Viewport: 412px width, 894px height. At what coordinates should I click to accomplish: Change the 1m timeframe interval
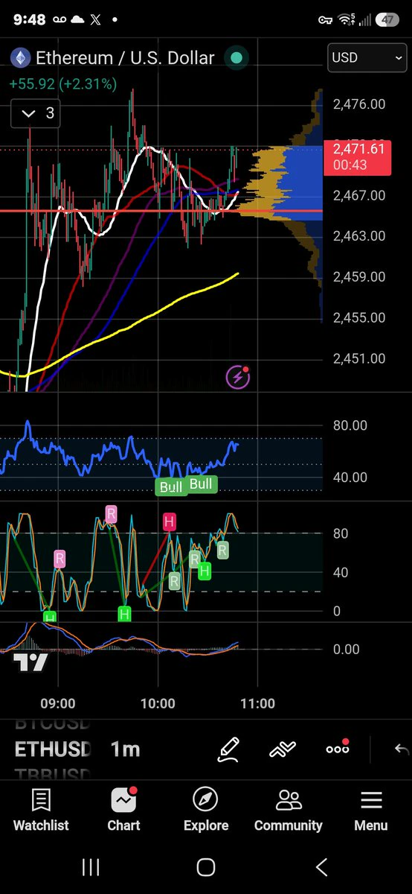click(126, 749)
